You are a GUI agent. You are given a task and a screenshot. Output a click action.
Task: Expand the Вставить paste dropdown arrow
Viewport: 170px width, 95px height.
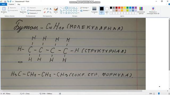click(x=4, y=13)
